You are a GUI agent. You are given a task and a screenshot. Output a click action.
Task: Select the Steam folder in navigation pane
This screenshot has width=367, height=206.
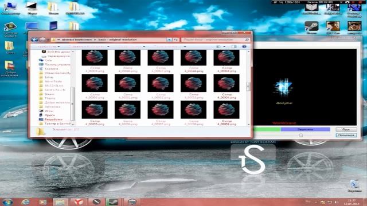point(47,94)
